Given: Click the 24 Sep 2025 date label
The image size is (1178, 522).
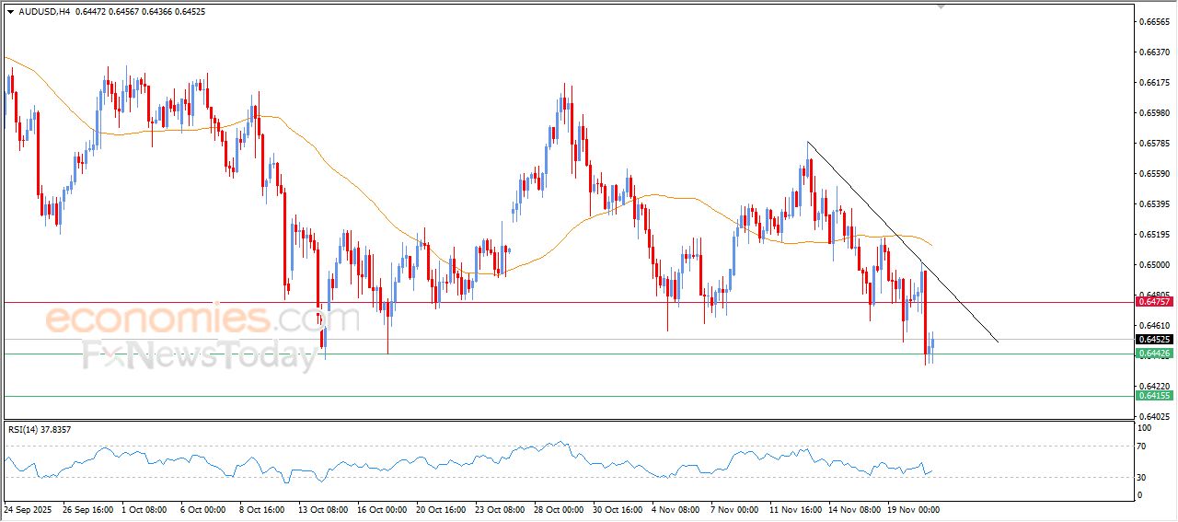Looking at the screenshot, I should [29, 509].
